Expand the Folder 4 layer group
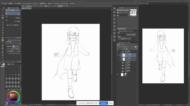 click(121, 63)
